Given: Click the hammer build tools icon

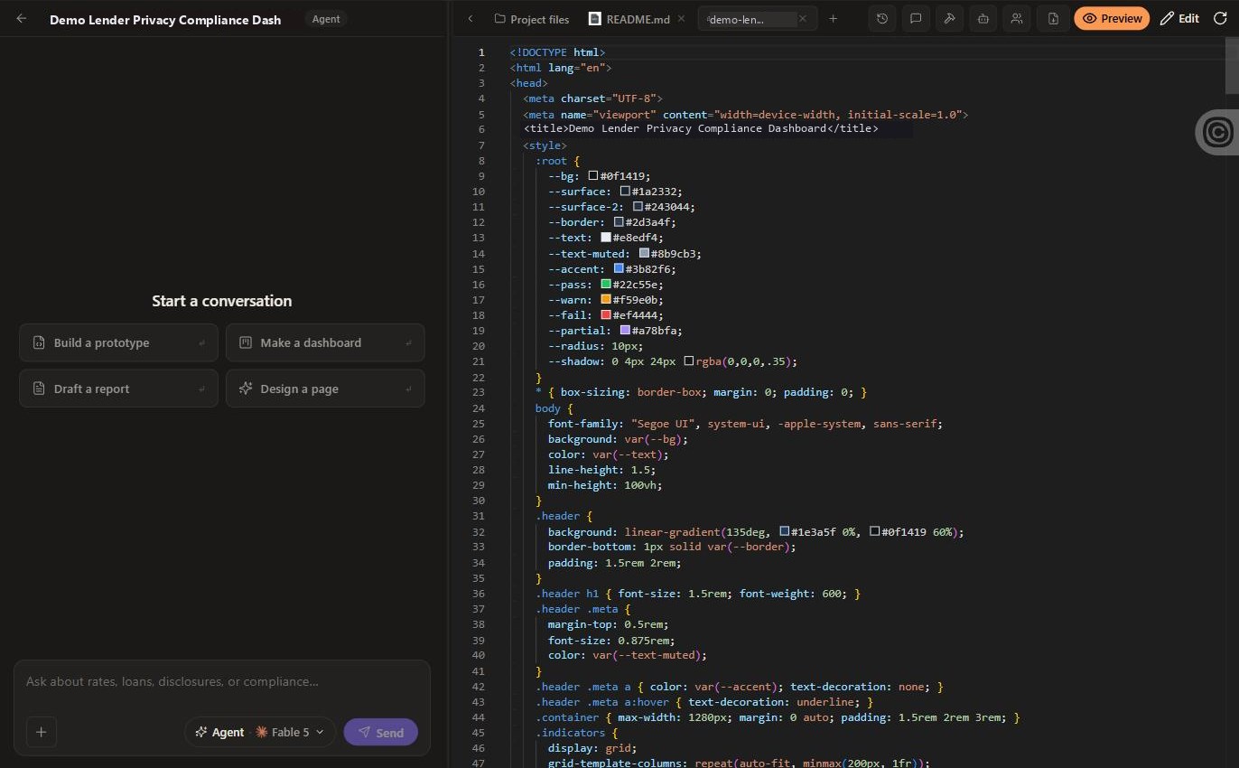Looking at the screenshot, I should (949, 18).
